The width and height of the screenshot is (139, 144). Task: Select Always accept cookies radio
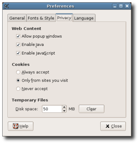pyautogui.click(x=18, y=72)
